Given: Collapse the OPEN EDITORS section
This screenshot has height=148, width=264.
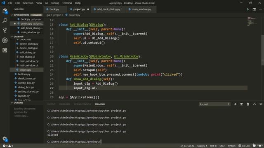Looking at the screenshot, I should tap(21, 15).
